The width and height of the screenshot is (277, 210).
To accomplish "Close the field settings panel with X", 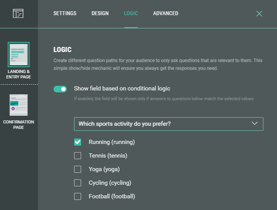I will 259,14.
